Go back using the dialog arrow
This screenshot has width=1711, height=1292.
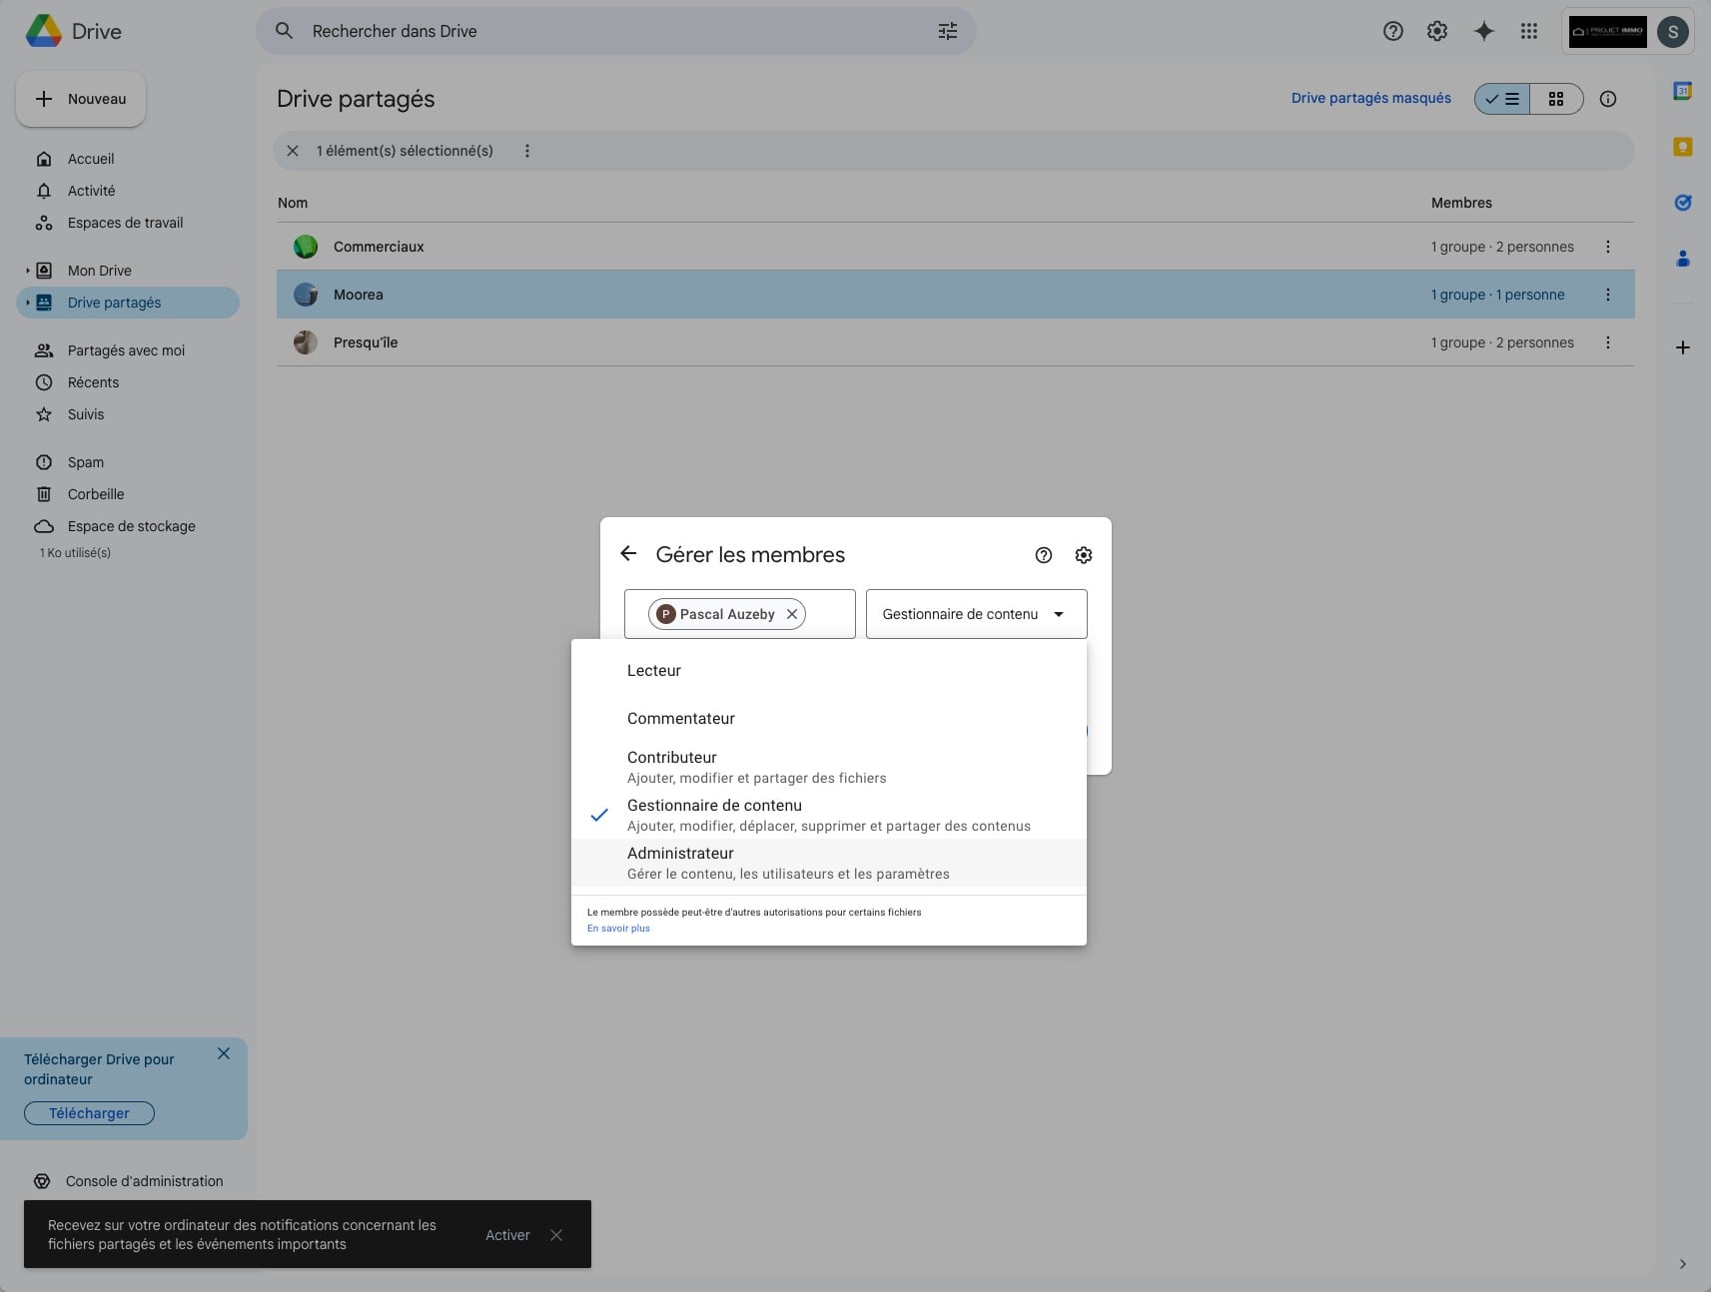628,554
